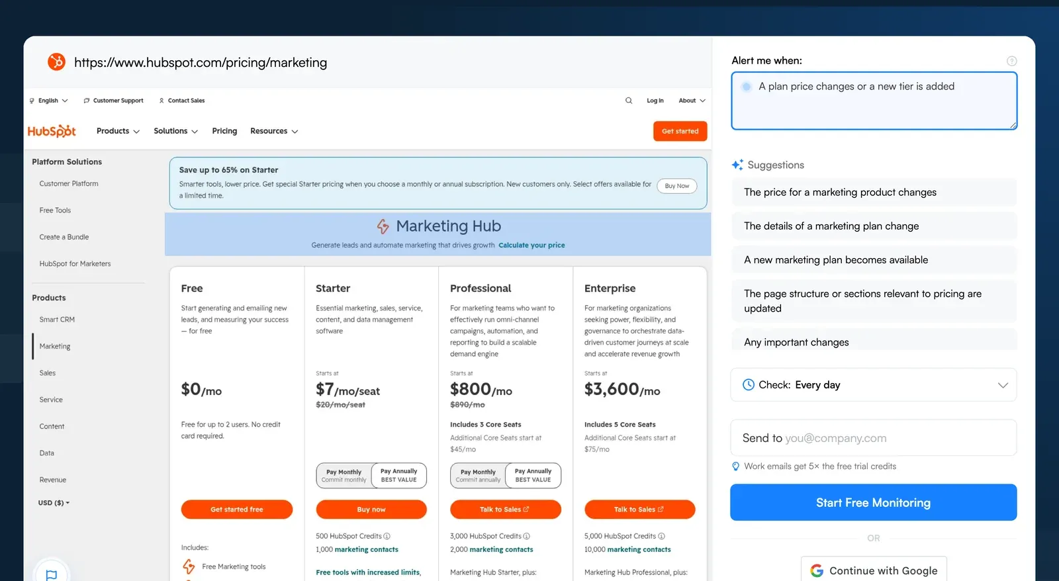The width and height of the screenshot is (1059, 581).
Task: Select Pay Annually under Starter plan
Action: tap(399, 476)
